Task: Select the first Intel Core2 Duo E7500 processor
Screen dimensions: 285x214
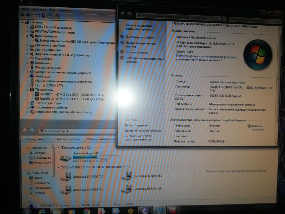Action: (72, 95)
